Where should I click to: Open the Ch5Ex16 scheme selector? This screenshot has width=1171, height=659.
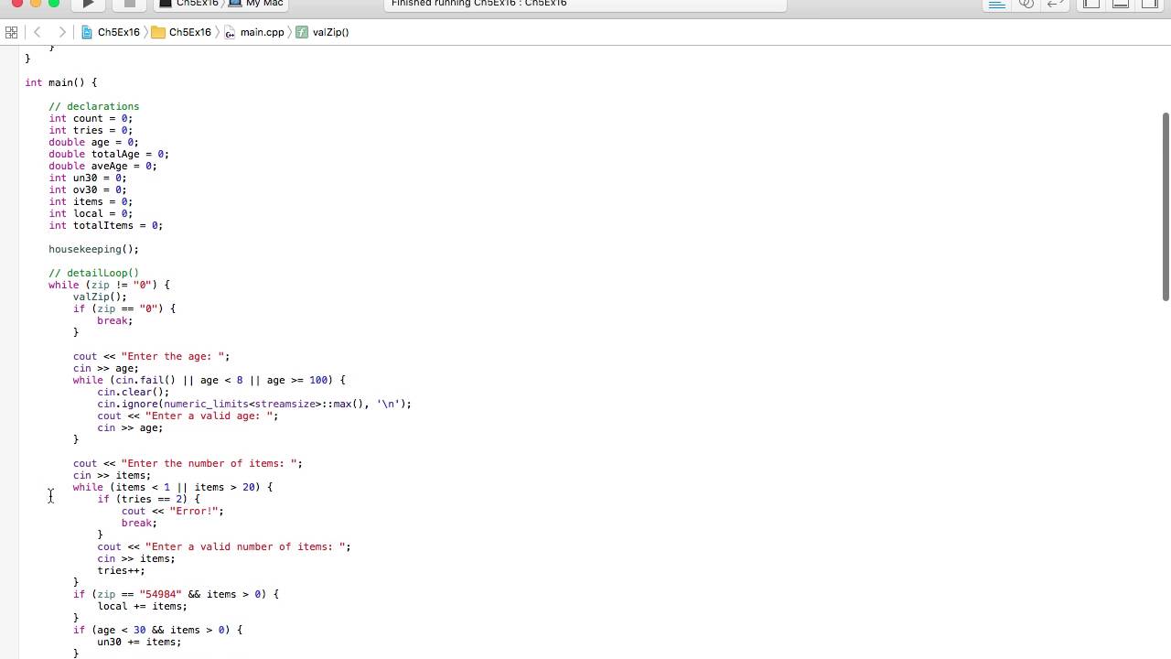(x=188, y=4)
